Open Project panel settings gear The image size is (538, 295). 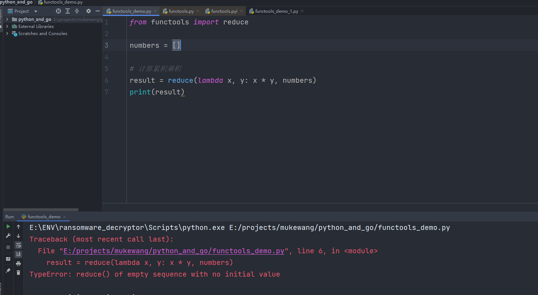[87, 11]
